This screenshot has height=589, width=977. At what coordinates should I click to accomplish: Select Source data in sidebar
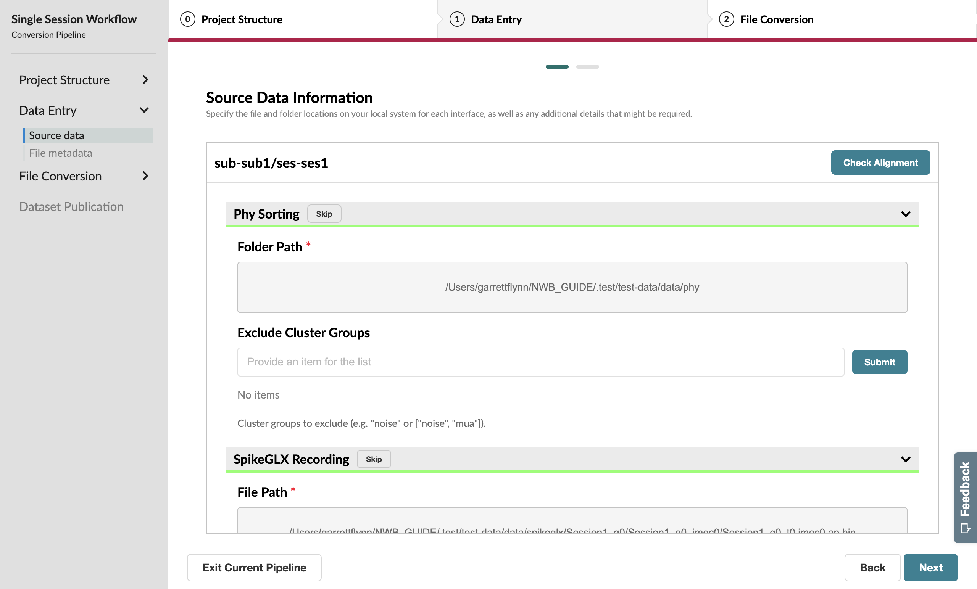coord(88,135)
